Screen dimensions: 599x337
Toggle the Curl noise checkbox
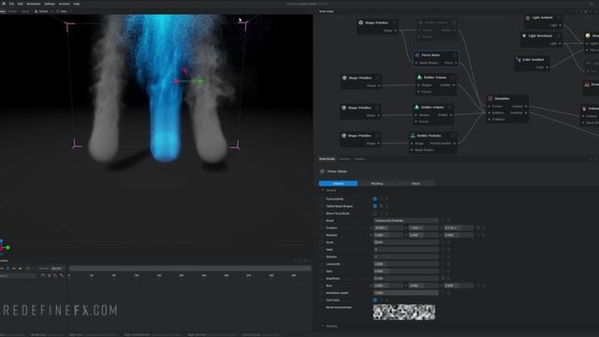tap(374, 300)
